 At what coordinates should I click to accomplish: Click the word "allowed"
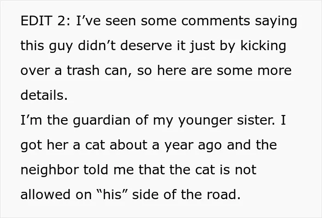pos(46,195)
